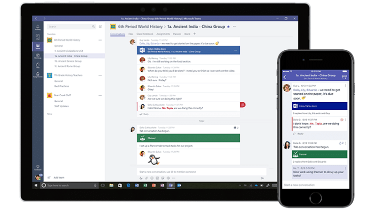Expand More under the teams list
This screenshot has height=210, width=375.
point(49,114)
